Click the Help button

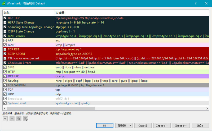coord(200,125)
